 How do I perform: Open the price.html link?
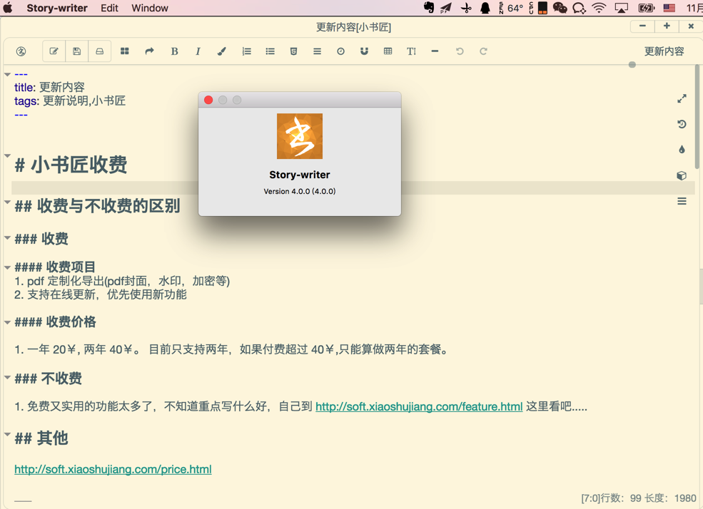click(x=113, y=469)
